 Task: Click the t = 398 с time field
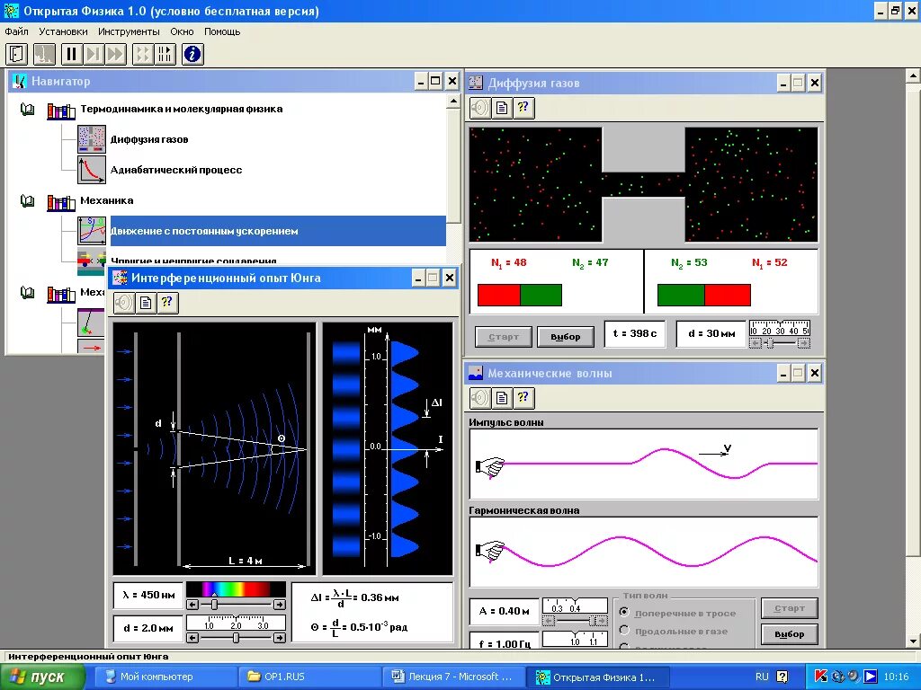635,334
